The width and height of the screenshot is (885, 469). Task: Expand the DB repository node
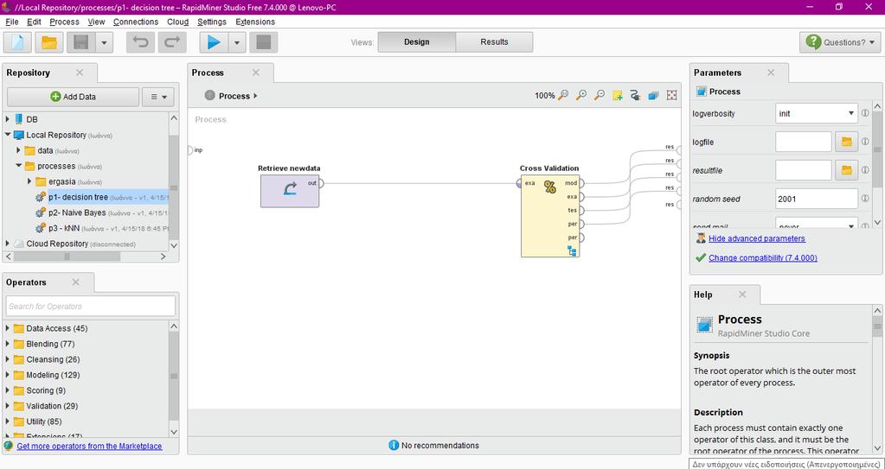[8, 119]
